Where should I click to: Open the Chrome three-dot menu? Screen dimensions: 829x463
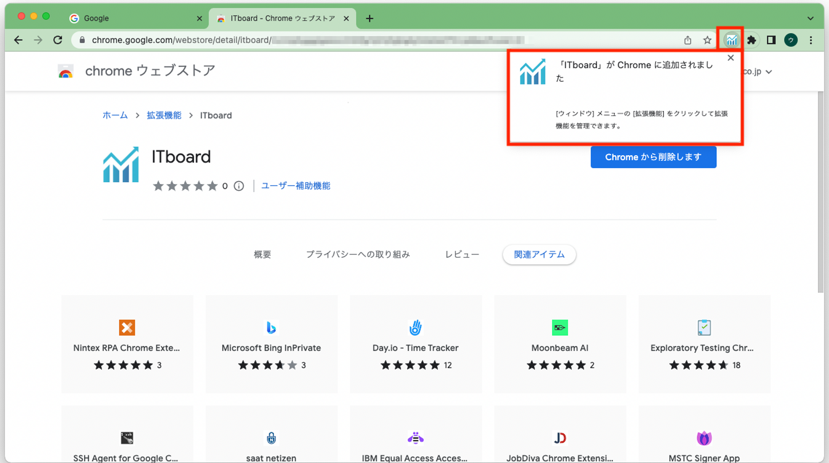[x=811, y=40]
